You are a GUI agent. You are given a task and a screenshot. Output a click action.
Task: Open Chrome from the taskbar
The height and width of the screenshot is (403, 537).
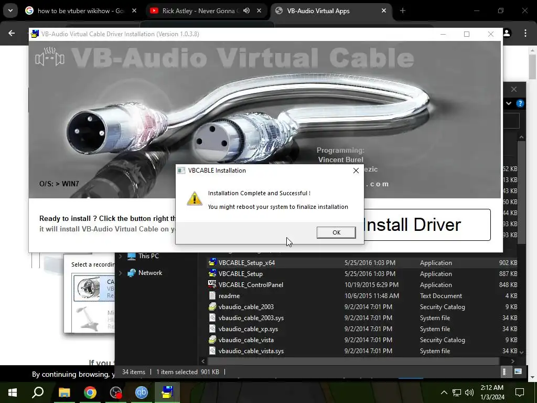90,393
